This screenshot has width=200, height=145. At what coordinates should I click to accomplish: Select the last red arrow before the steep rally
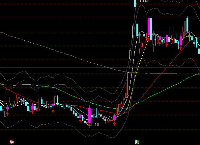114,124
